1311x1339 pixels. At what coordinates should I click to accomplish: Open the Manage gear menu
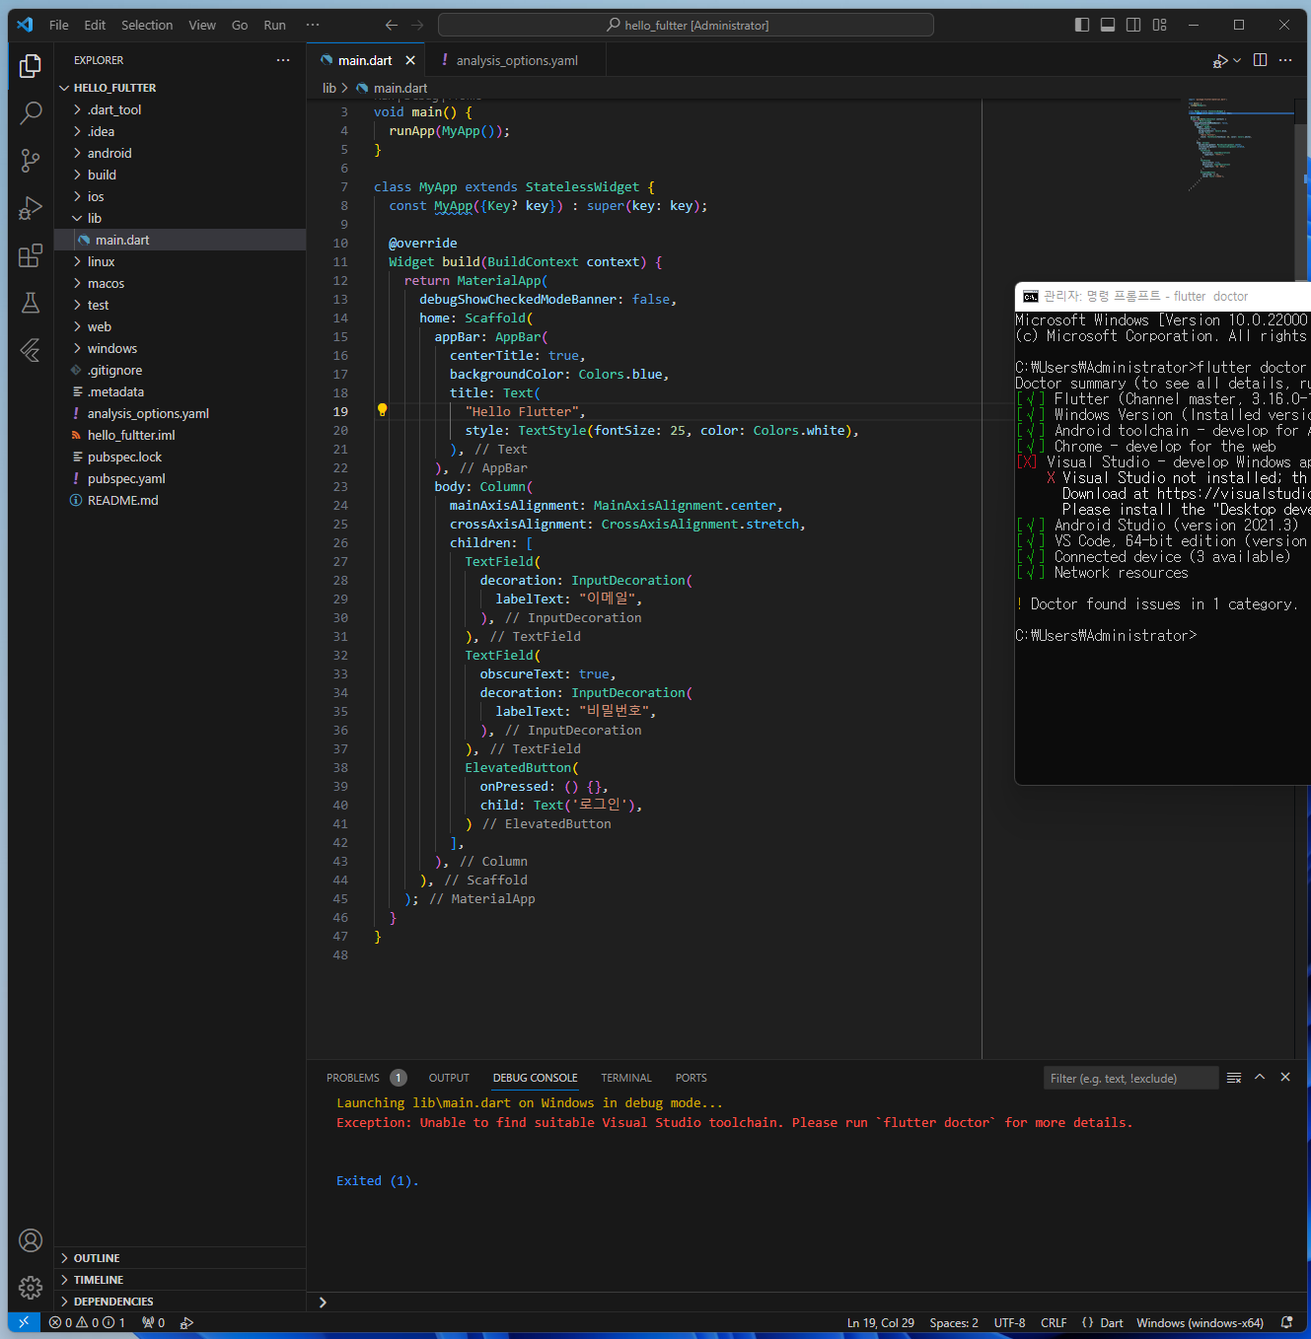pyautogui.click(x=31, y=1288)
